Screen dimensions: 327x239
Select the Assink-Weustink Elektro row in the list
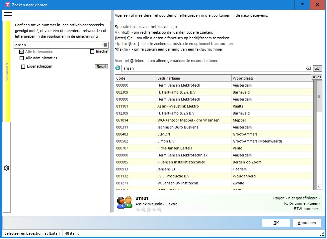point(214,106)
